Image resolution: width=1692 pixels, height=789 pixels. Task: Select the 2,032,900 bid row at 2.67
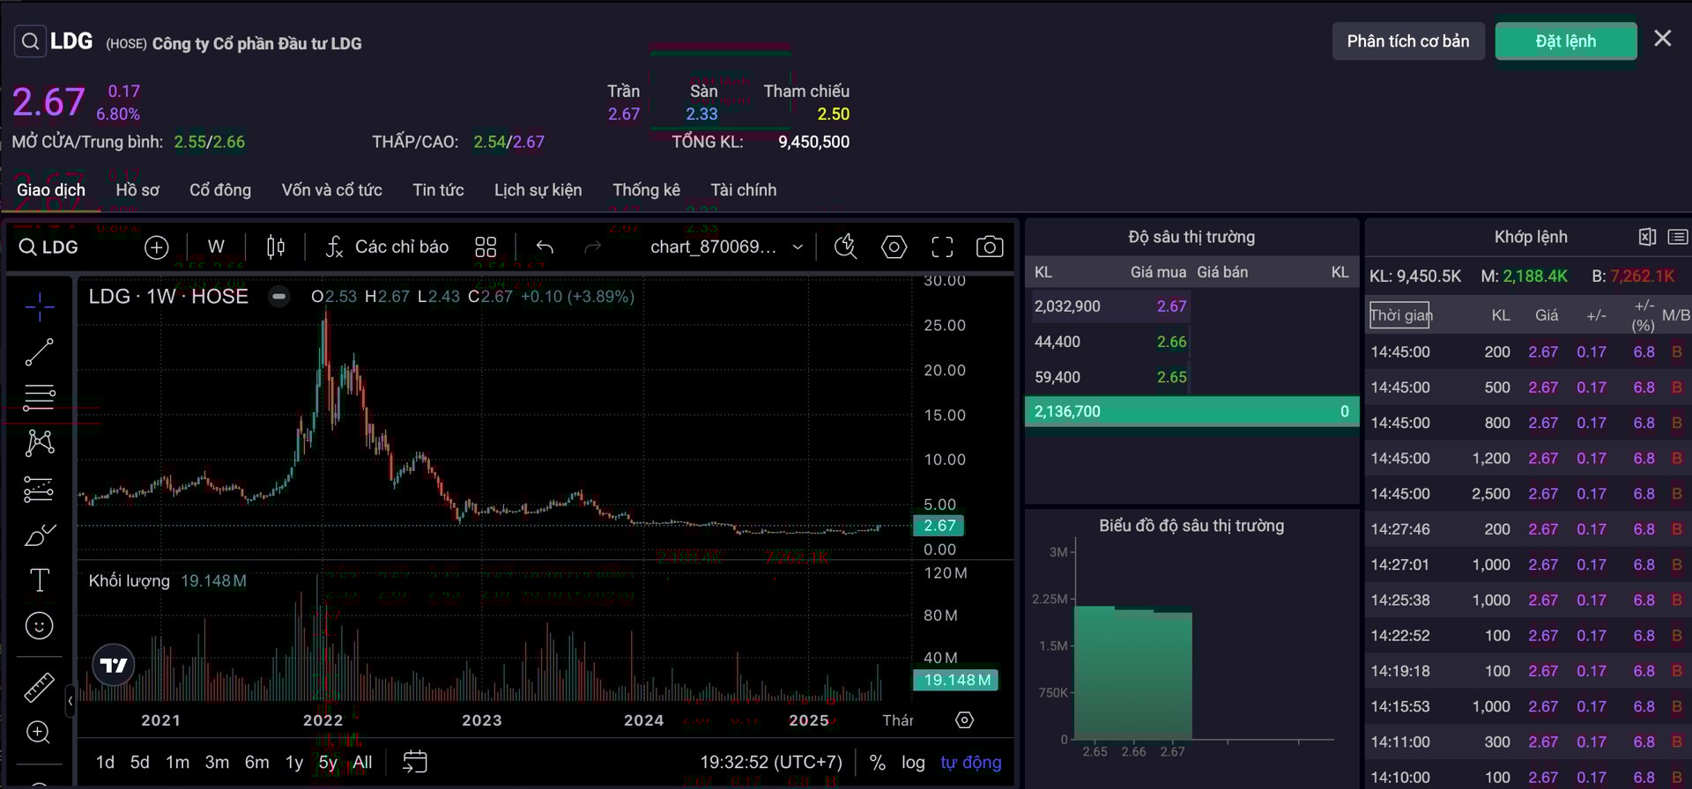[x=1109, y=306]
